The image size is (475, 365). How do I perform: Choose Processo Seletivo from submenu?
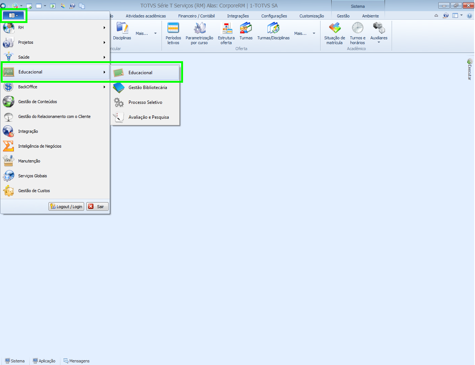pos(145,102)
